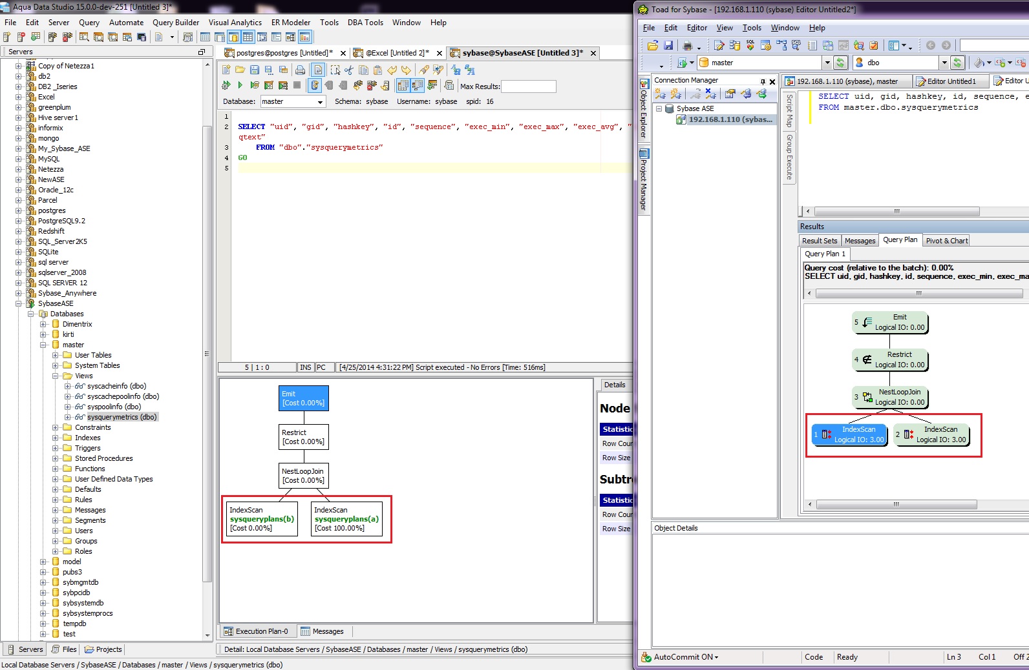1029x670 pixels.
Task: Click New Connection icon in Connection Manager
Action: [660, 94]
